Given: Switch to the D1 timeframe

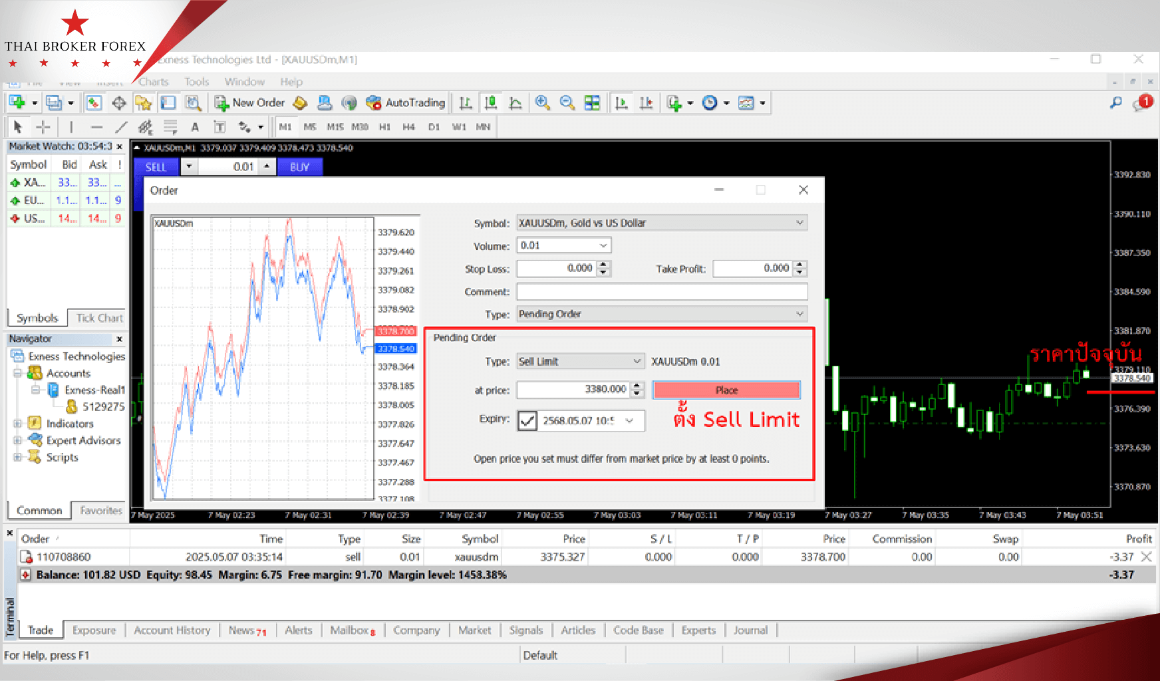Looking at the screenshot, I should 434,126.
